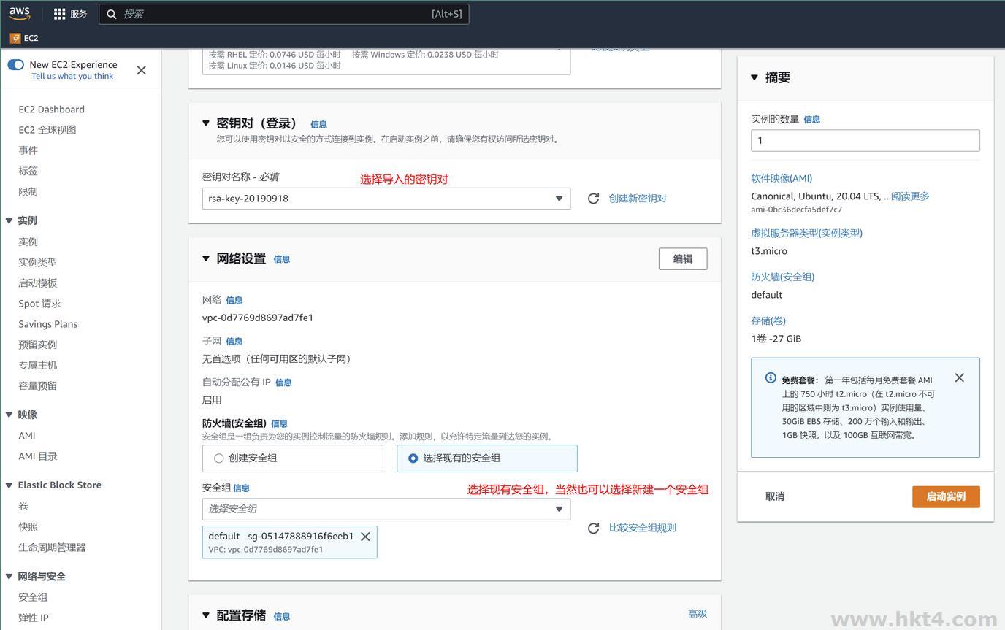Go to 事件 in sidebar
Image resolution: width=1005 pixels, height=630 pixels.
(28, 150)
